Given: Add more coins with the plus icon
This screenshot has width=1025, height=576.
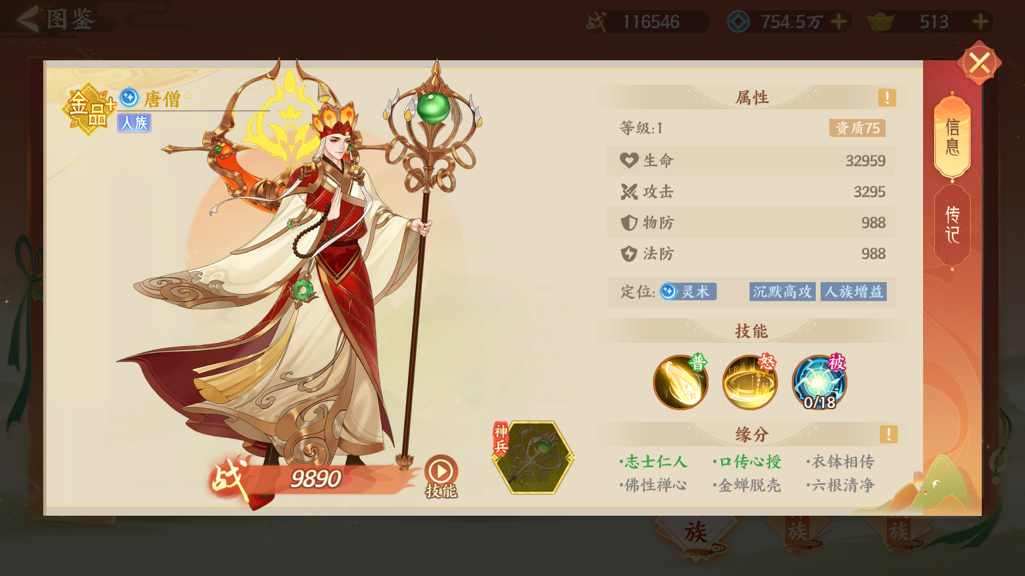Looking at the screenshot, I should click(x=839, y=22).
